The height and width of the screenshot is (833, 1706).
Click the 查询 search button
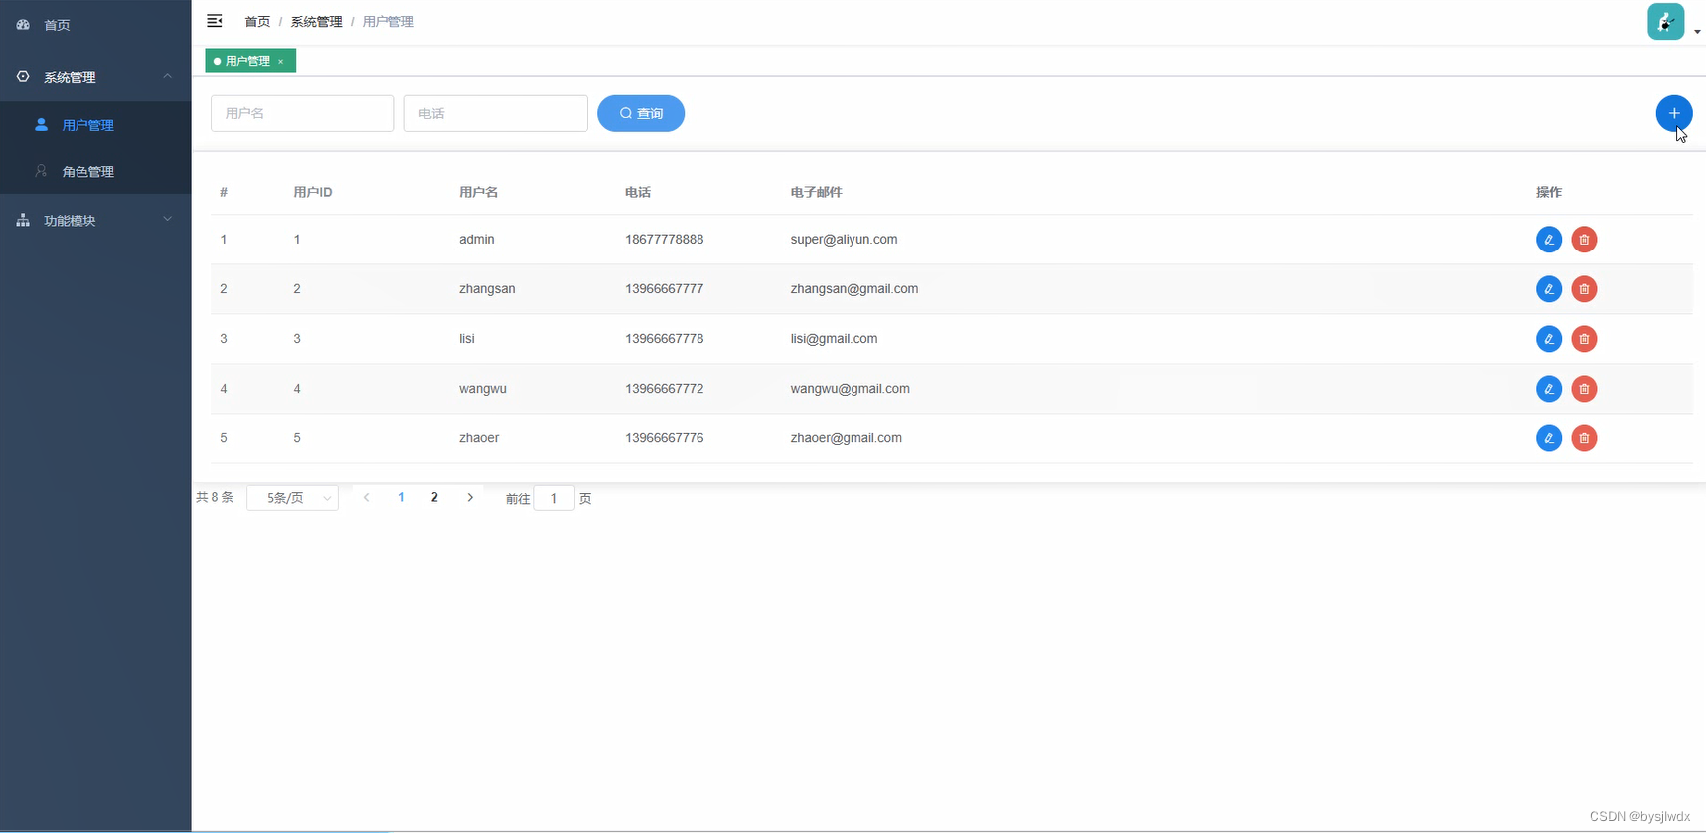[641, 113]
